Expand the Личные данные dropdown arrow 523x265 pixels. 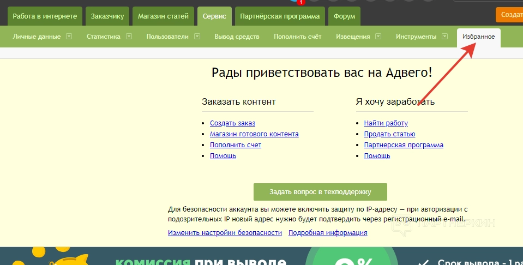[x=69, y=37]
